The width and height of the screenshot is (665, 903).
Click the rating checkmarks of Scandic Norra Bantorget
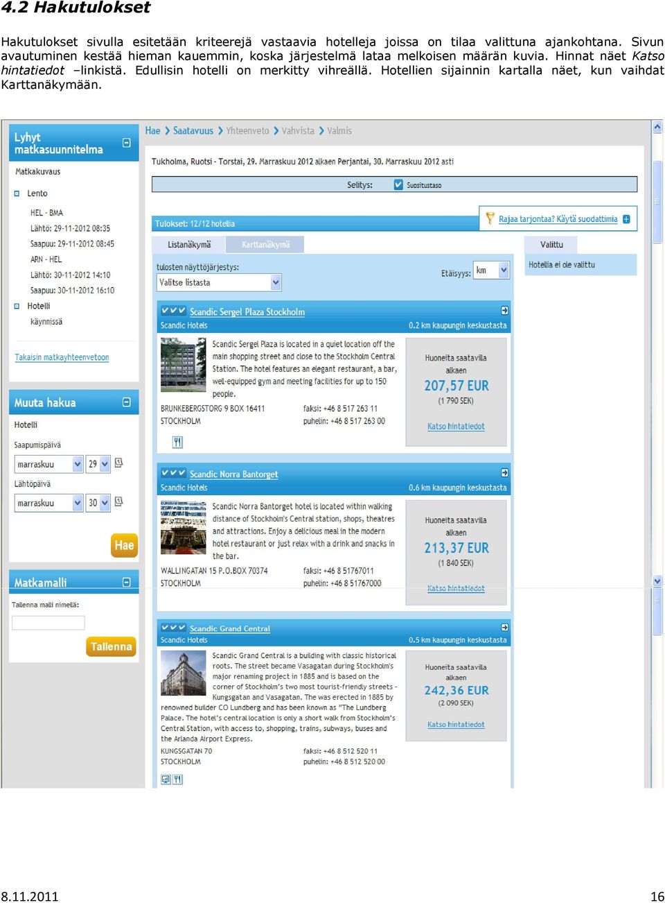tap(173, 473)
